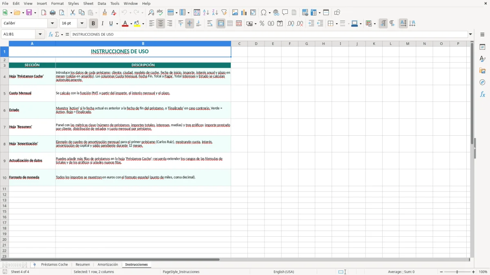
Task: Insert a pivot table
Action: 253,13
